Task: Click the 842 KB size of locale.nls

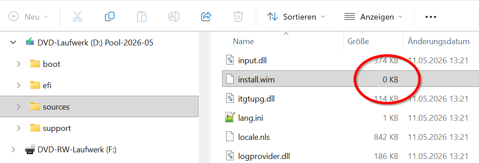Action: 386,137
